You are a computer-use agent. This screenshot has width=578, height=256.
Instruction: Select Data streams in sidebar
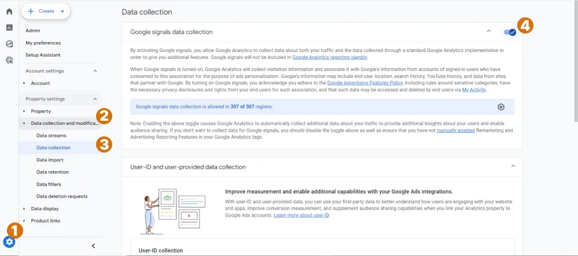tap(51, 136)
